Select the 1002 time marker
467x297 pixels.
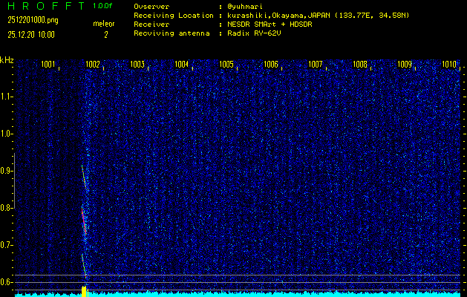point(93,65)
